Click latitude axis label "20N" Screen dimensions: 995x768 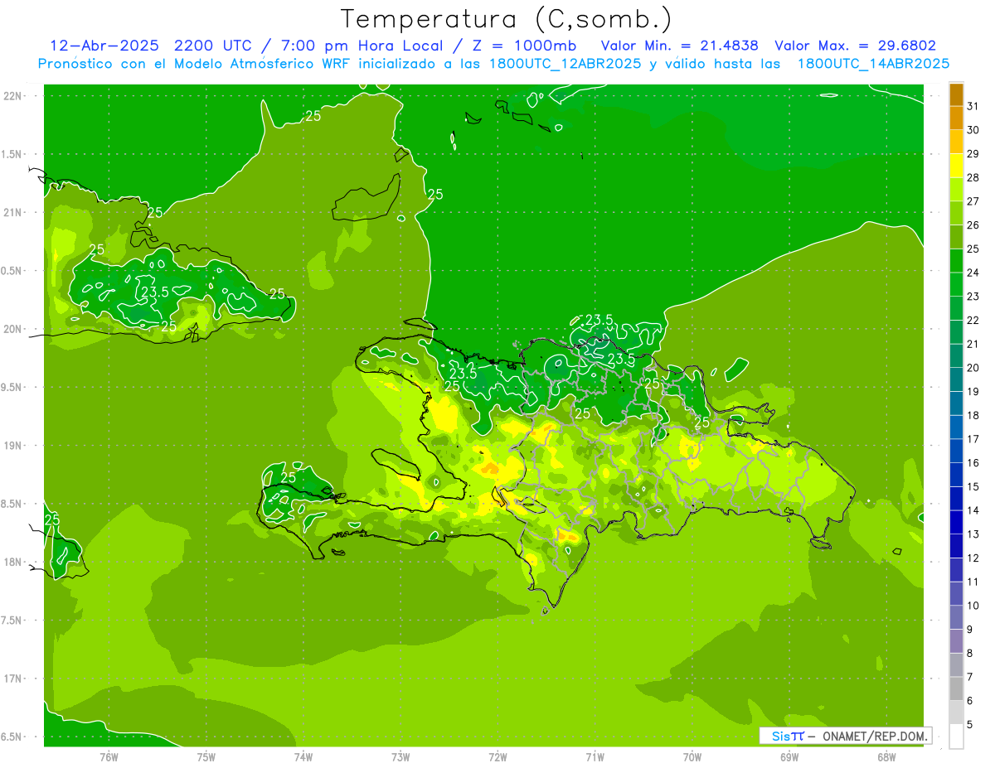pos(12,329)
